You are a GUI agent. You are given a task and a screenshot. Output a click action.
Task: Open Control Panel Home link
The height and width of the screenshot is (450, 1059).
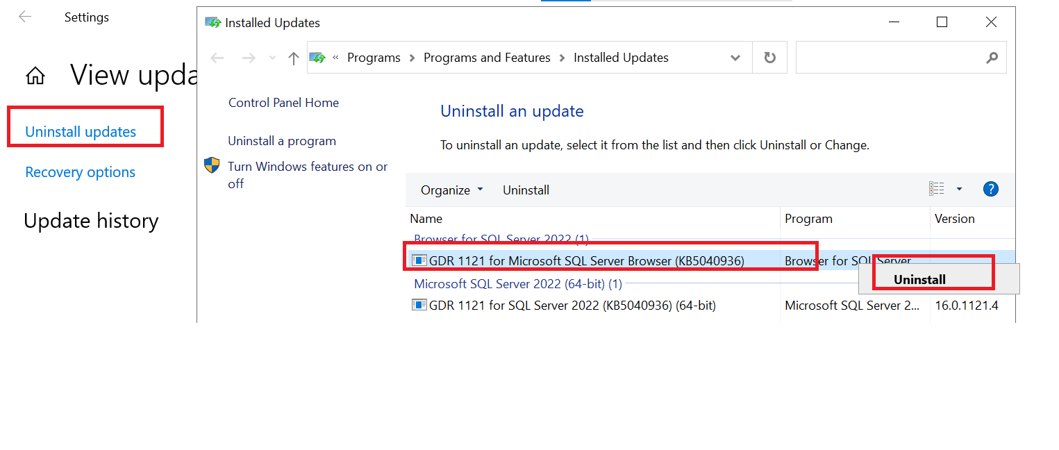tap(283, 103)
